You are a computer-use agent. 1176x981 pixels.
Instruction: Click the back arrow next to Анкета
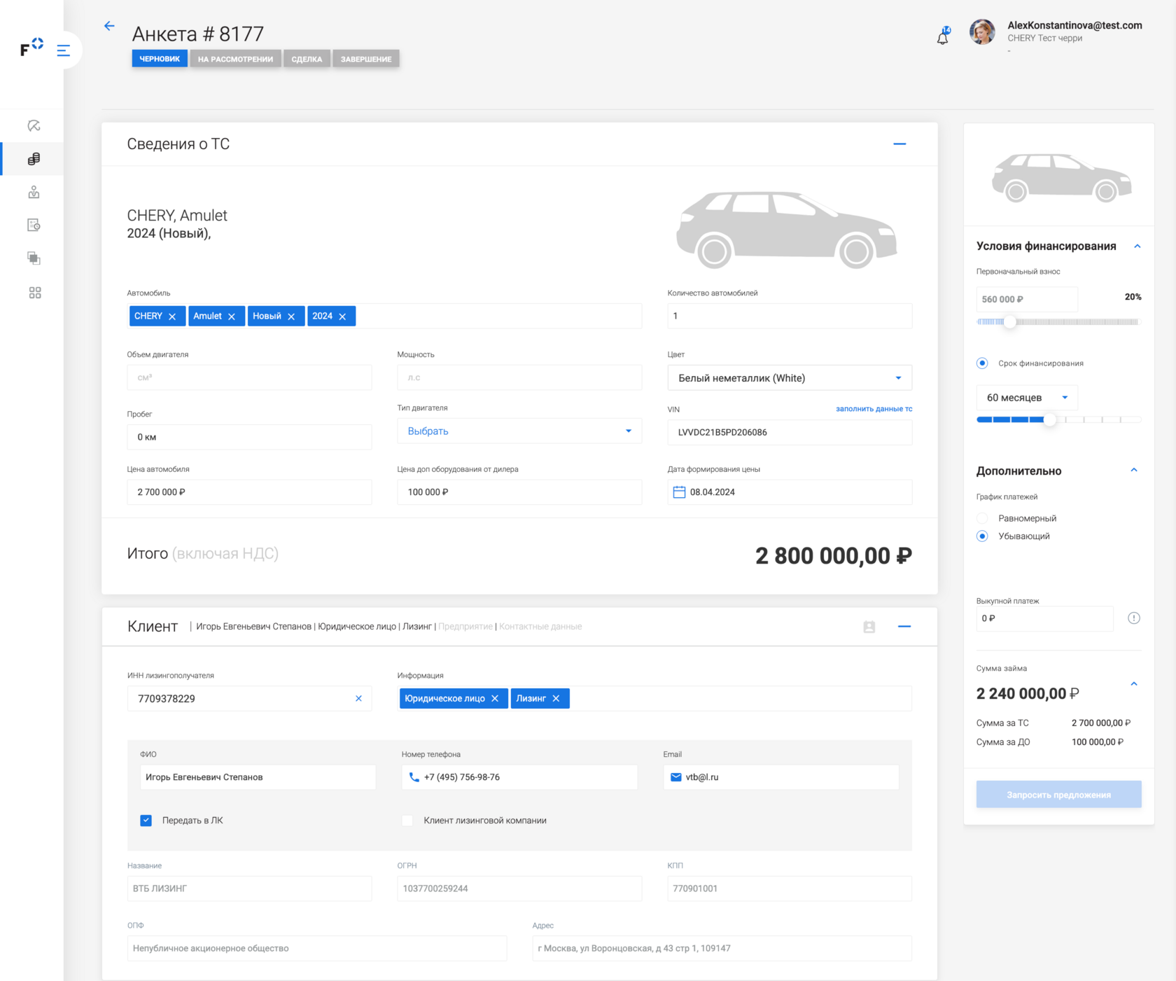pyautogui.click(x=109, y=27)
